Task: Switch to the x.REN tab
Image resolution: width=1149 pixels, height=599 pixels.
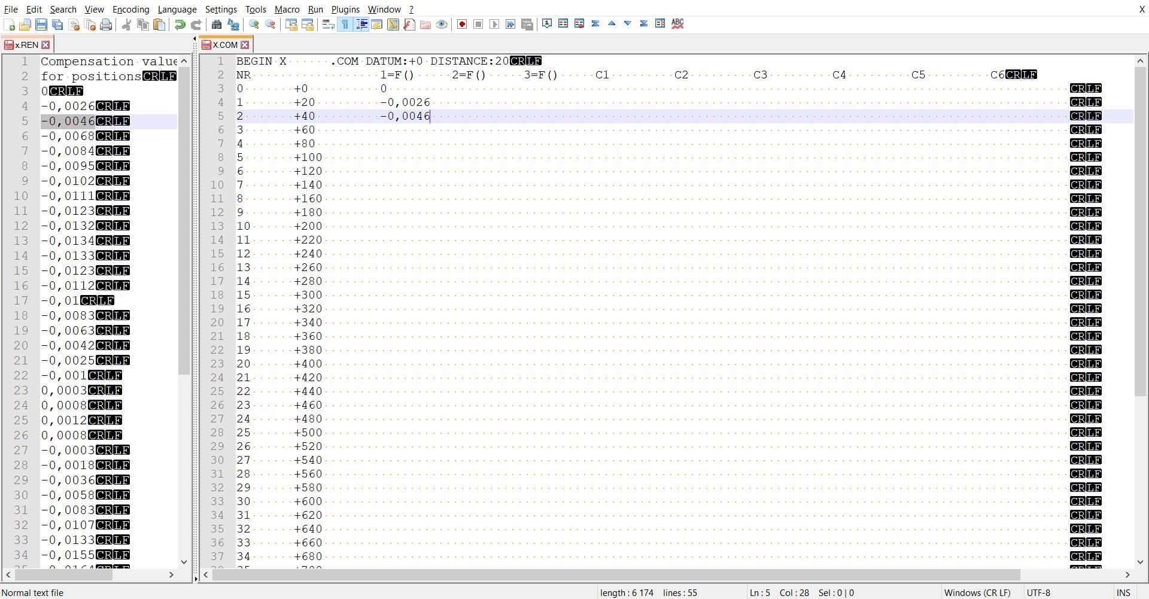Action: tap(27, 45)
